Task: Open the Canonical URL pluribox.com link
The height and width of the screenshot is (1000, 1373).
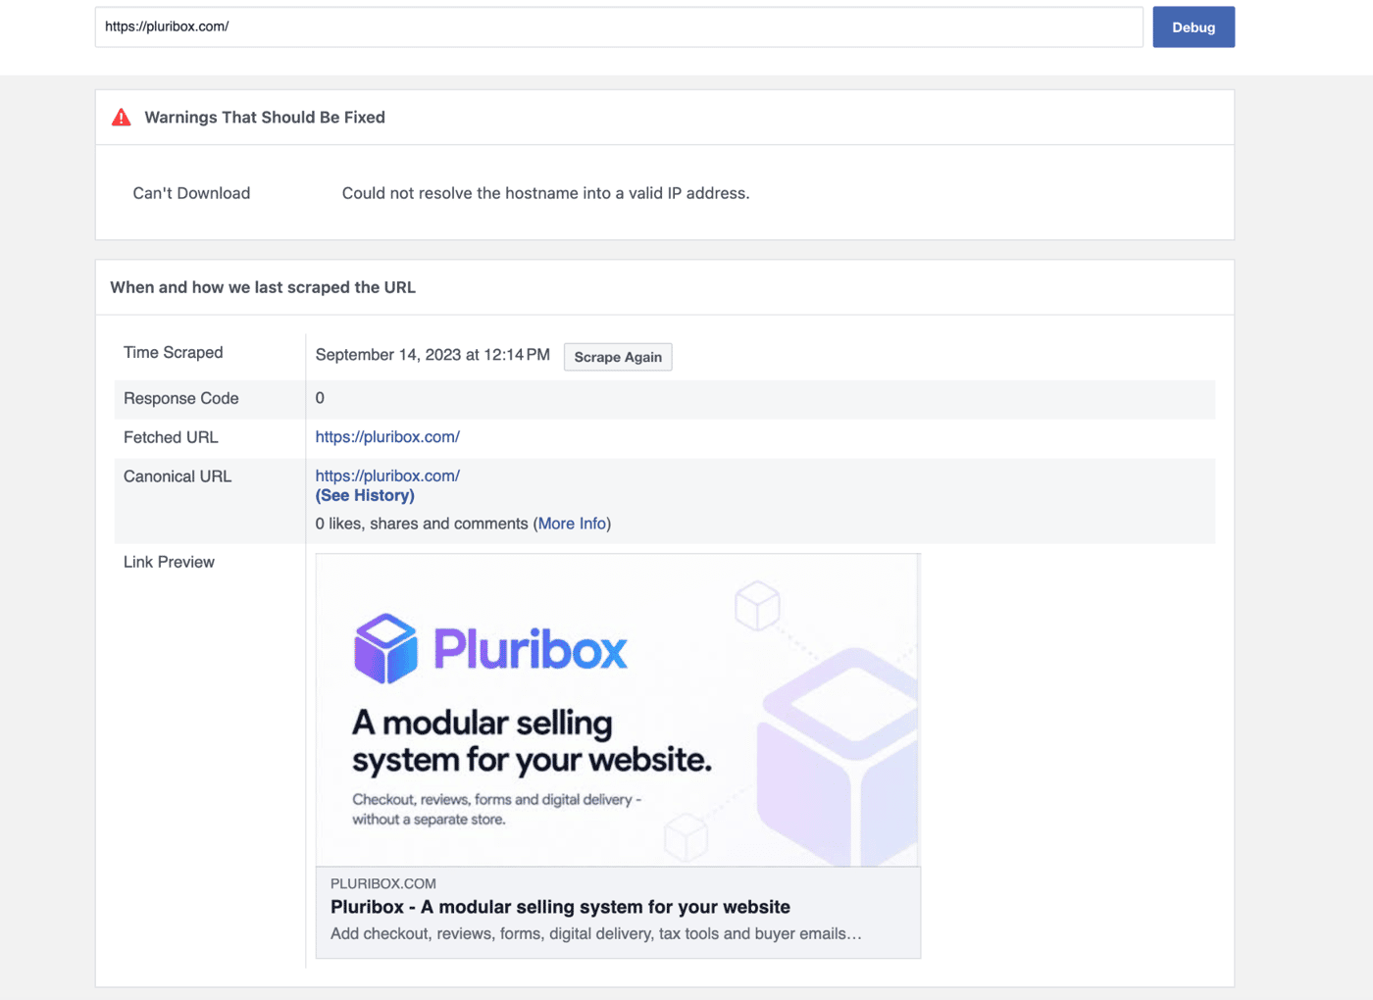Action: point(387,476)
